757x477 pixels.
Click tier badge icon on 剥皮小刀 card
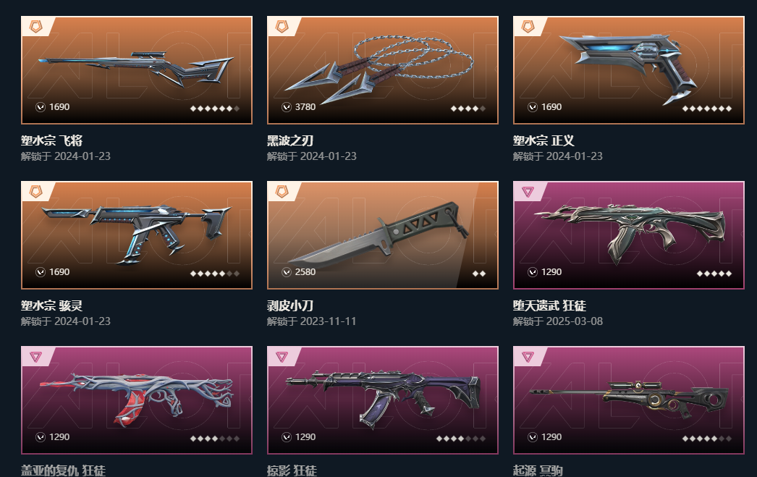coord(282,192)
